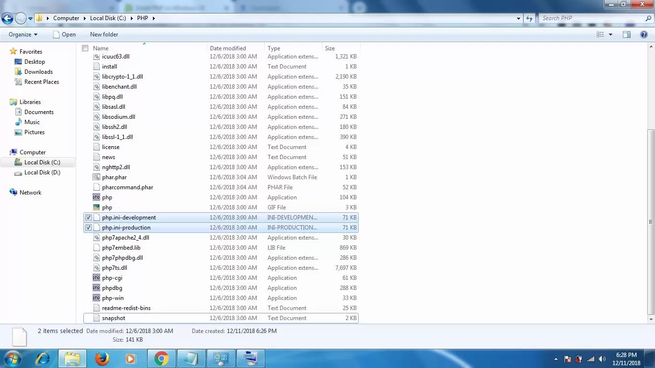This screenshot has height=368, width=655.
Task: Sort by the Date modified column
Action: point(228,48)
